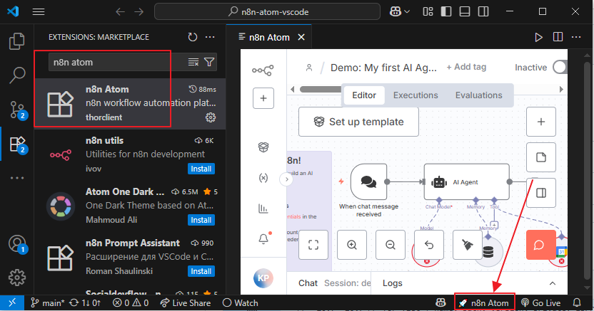
Task: Show additional views ellipsis in activity bar
Action: [17, 178]
